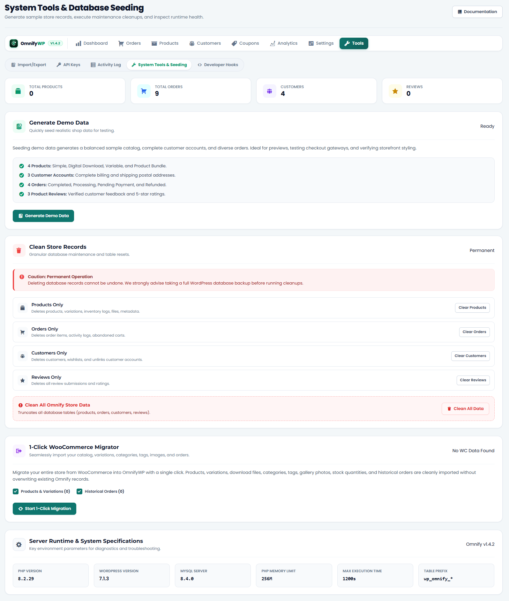Click the red Caution alert icon
Screen dimensions: 509x601
coord(22,277)
